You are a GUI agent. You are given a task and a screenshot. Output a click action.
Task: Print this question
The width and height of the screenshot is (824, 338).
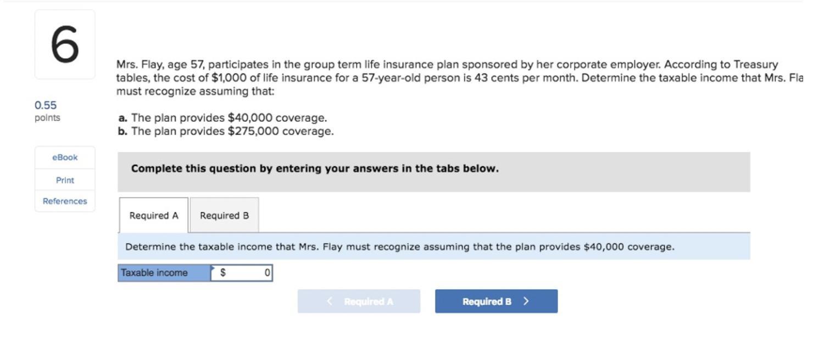point(65,180)
